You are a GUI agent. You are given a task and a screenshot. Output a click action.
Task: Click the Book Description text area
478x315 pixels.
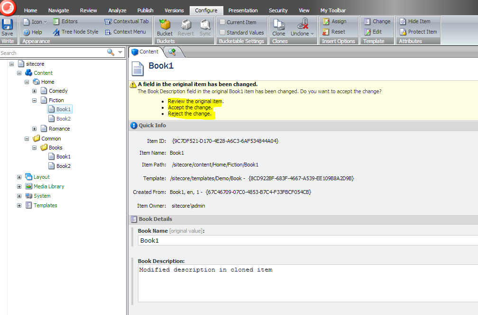(308, 283)
